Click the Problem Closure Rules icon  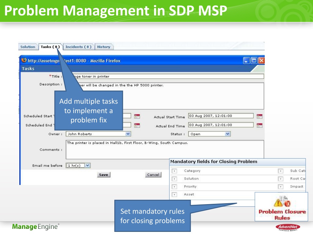point(282,201)
